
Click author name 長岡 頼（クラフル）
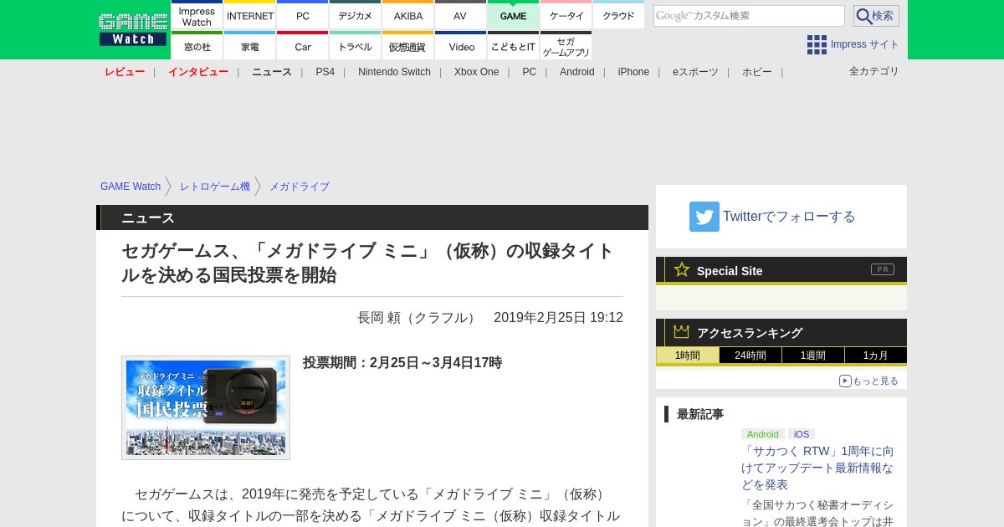pos(418,318)
